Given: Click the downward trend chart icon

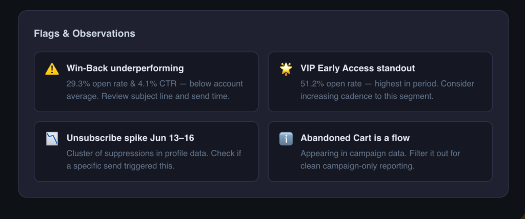Looking at the screenshot, I should pyautogui.click(x=52, y=139).
